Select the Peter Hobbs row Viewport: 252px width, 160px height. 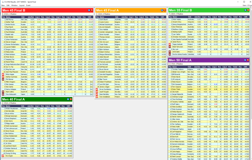(x=209, y=19)
